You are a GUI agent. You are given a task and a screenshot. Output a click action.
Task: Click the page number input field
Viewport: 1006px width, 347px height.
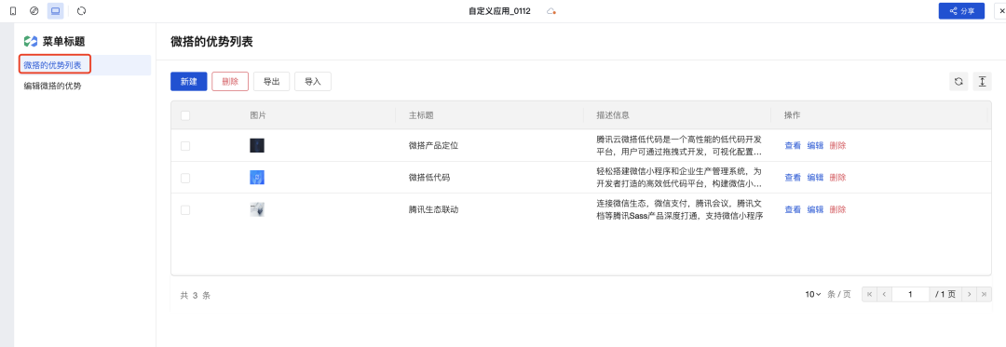tap(910, 295)
